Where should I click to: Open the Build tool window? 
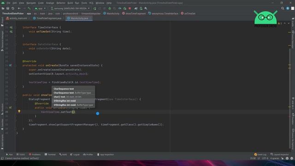(63, 154)
